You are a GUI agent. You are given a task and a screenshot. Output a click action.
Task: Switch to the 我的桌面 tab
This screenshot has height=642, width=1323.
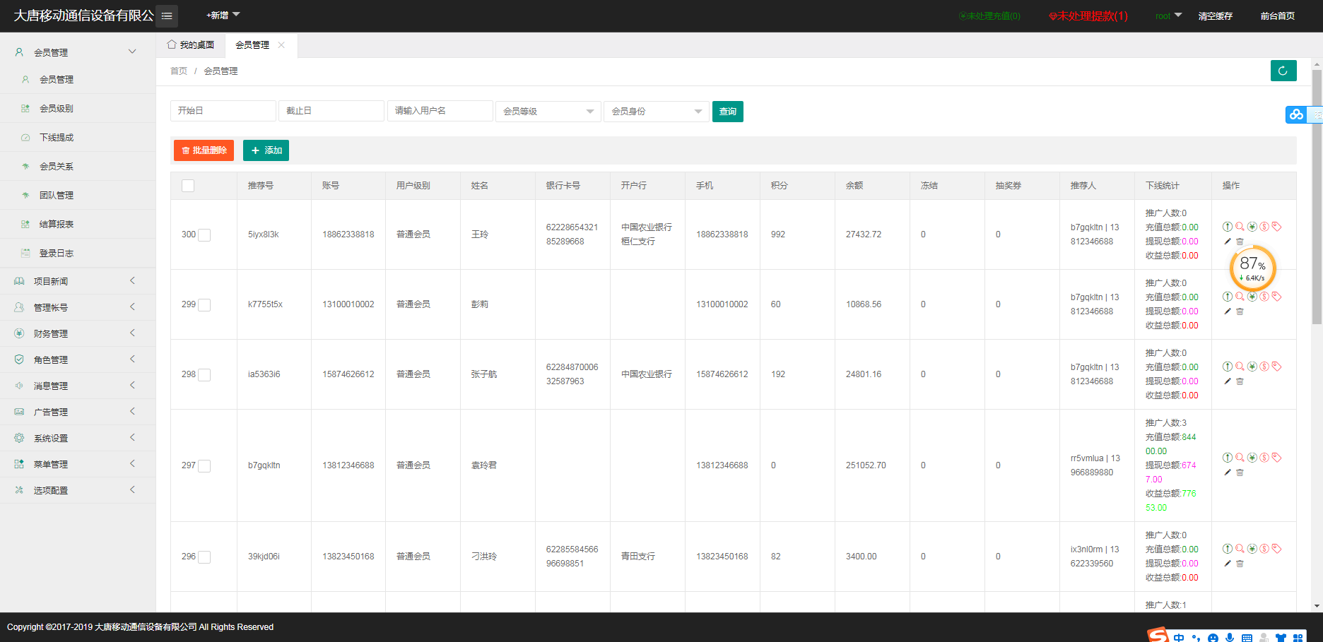(191, 45)
